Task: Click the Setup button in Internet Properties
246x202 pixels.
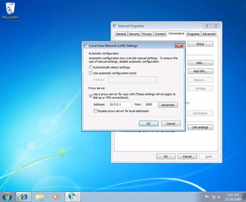Action: 200,44
